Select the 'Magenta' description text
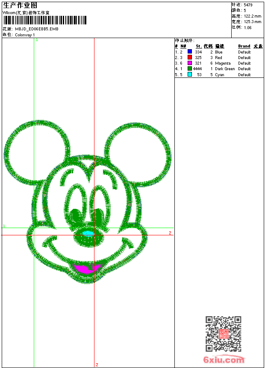This screenshot has height=368, width=265. tap(223, 63)
